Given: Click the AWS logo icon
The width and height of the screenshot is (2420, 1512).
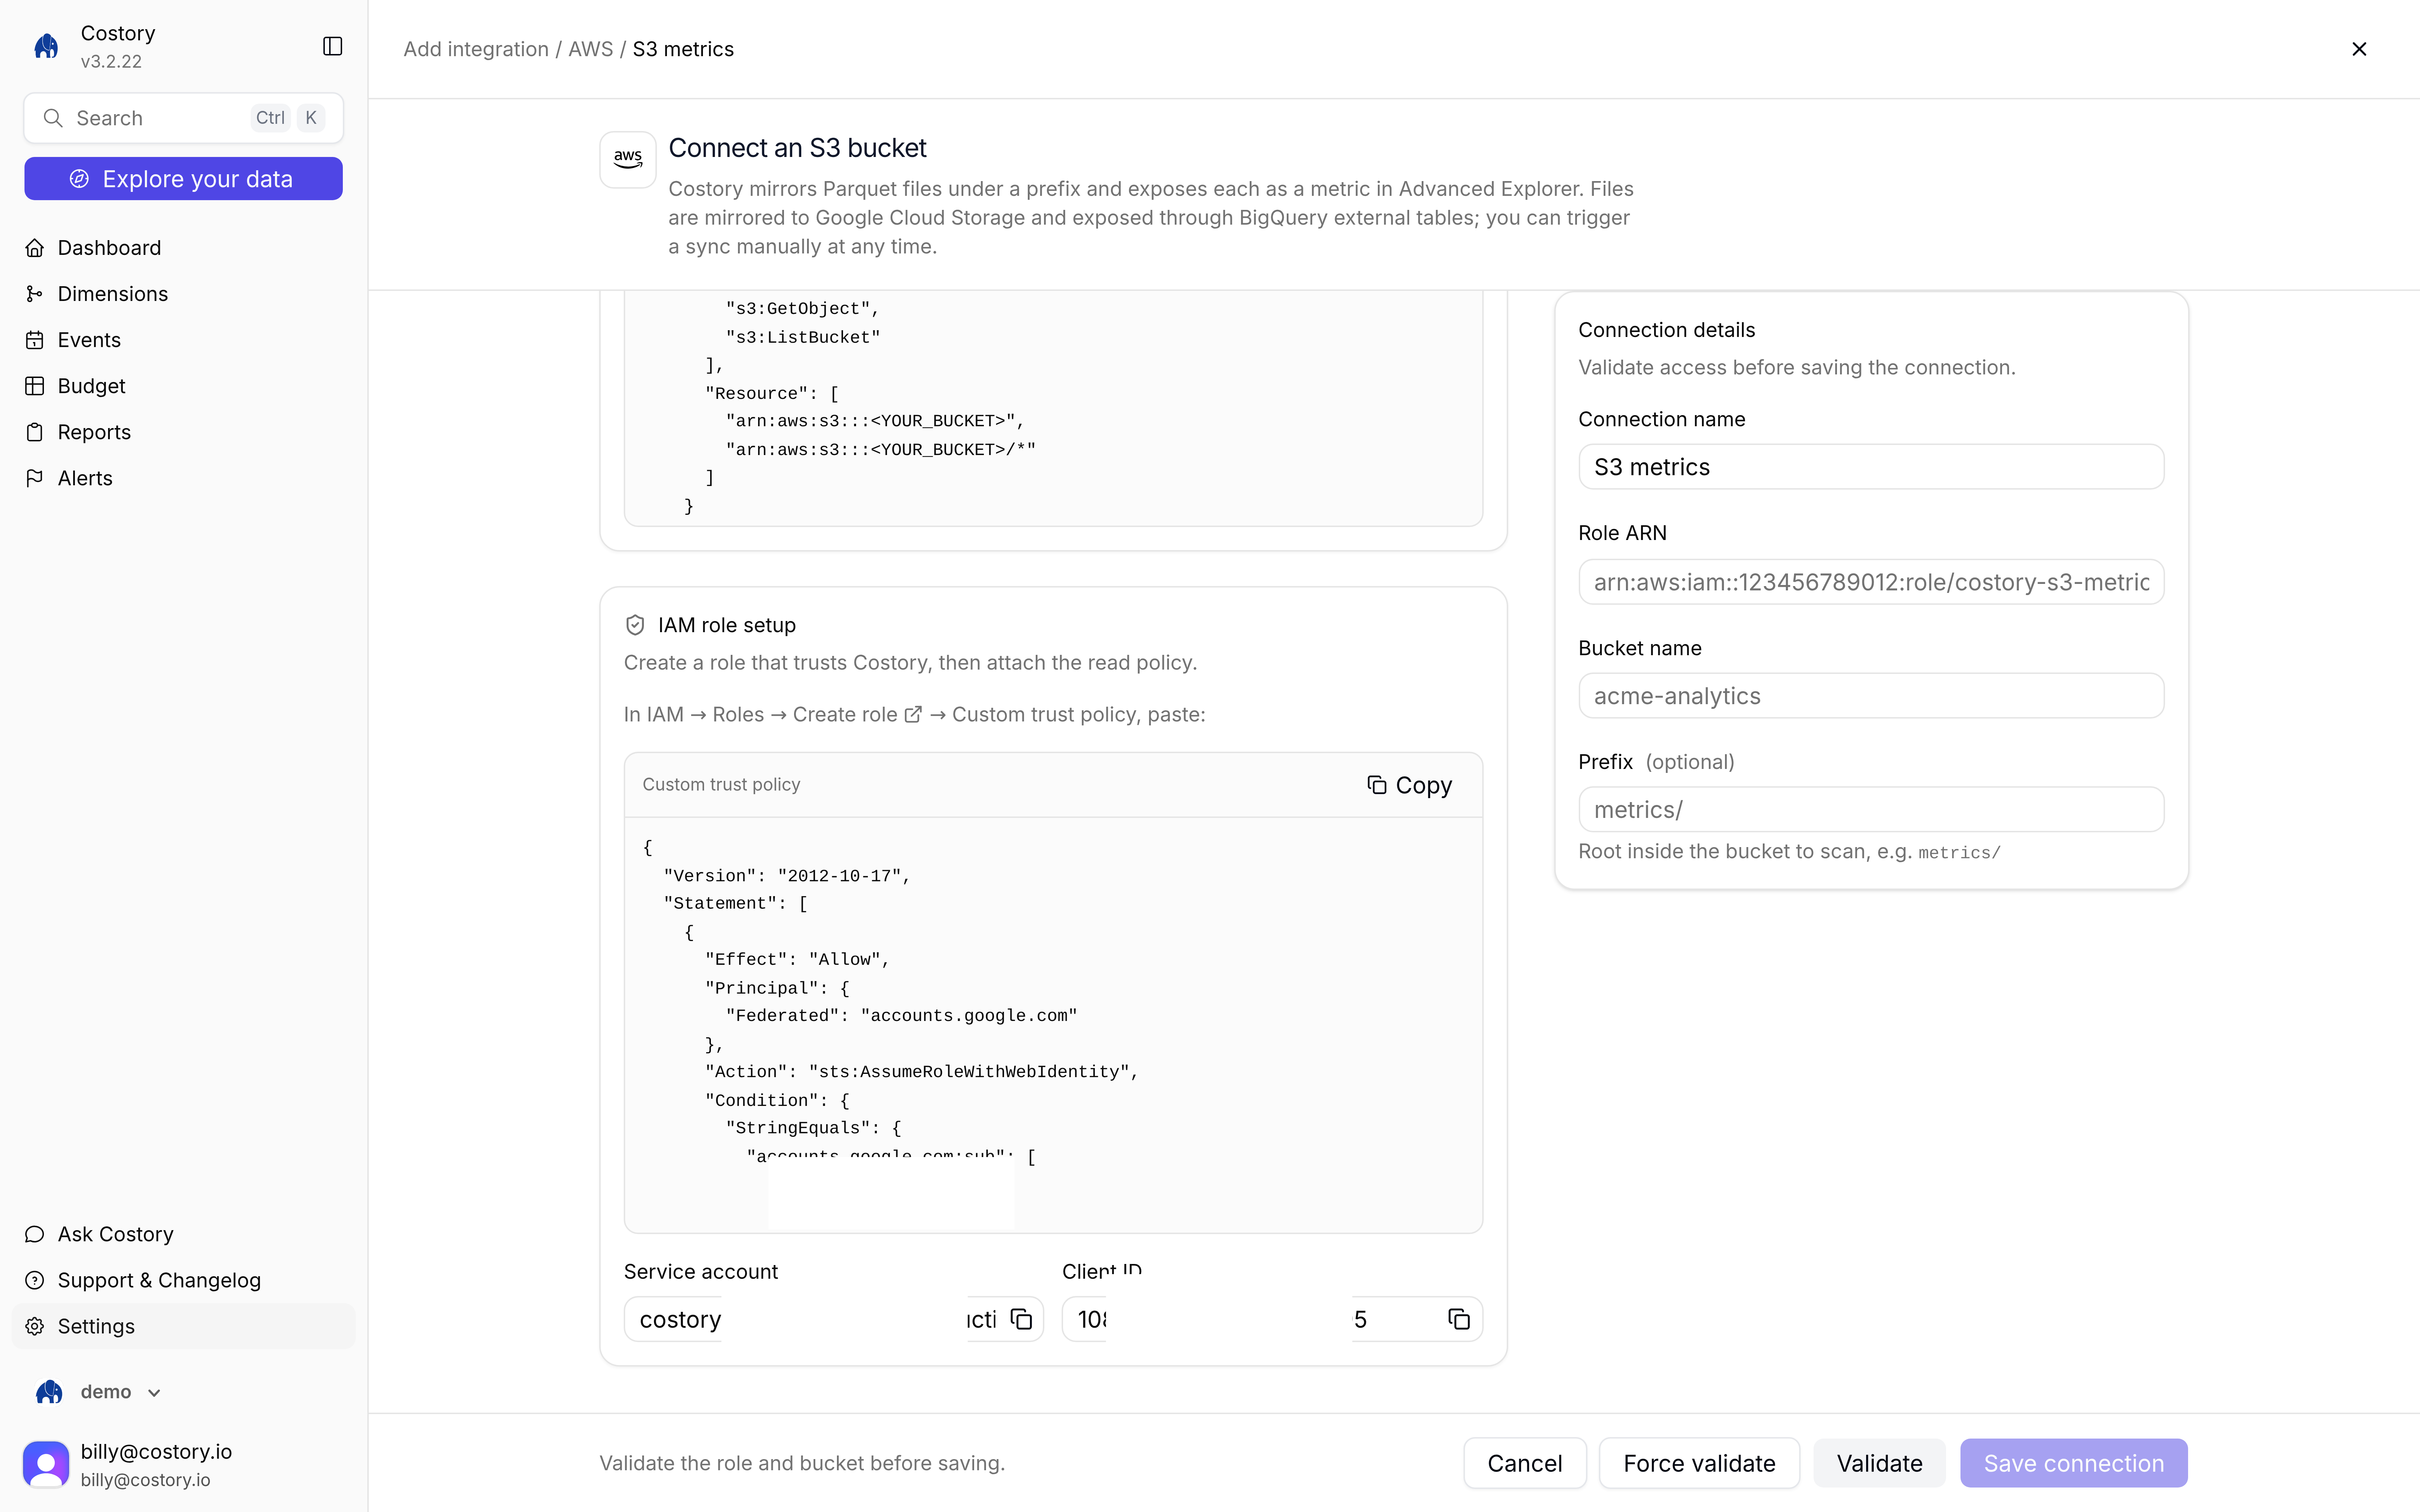Looking at the screenshot, I should pyautogui.click(x=628, y=159).
